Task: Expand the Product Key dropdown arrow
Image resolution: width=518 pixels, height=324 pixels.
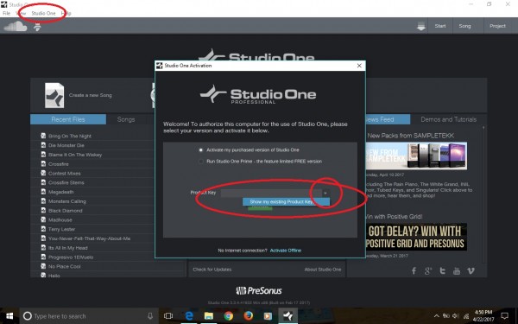Action: click(x=325, y=193)
